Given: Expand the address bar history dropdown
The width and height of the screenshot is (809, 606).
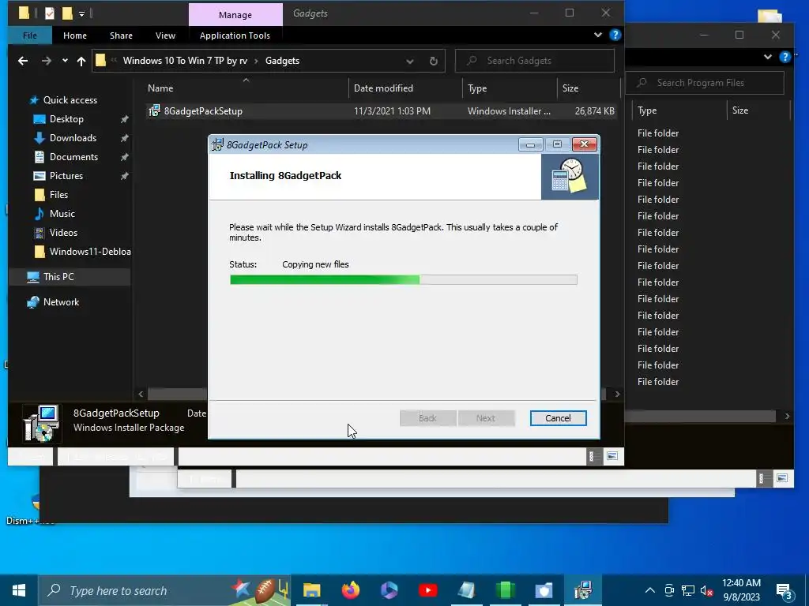Looking at the screenshot, I should point(410,62).
